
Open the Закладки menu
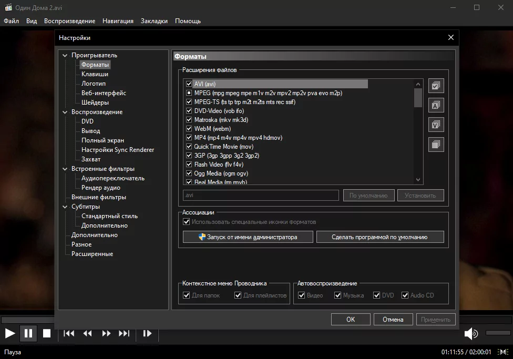tap(153, 21)
